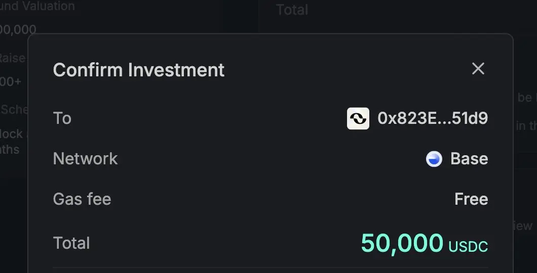Close the Confirm Investment dialog

tap(478, 69)
